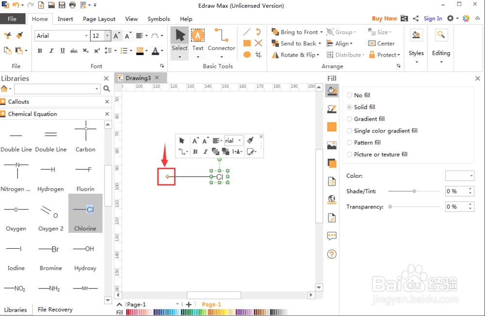485x316 pixels.
Task: Click the Format Painter brush icon
Action: click(19, 35)
